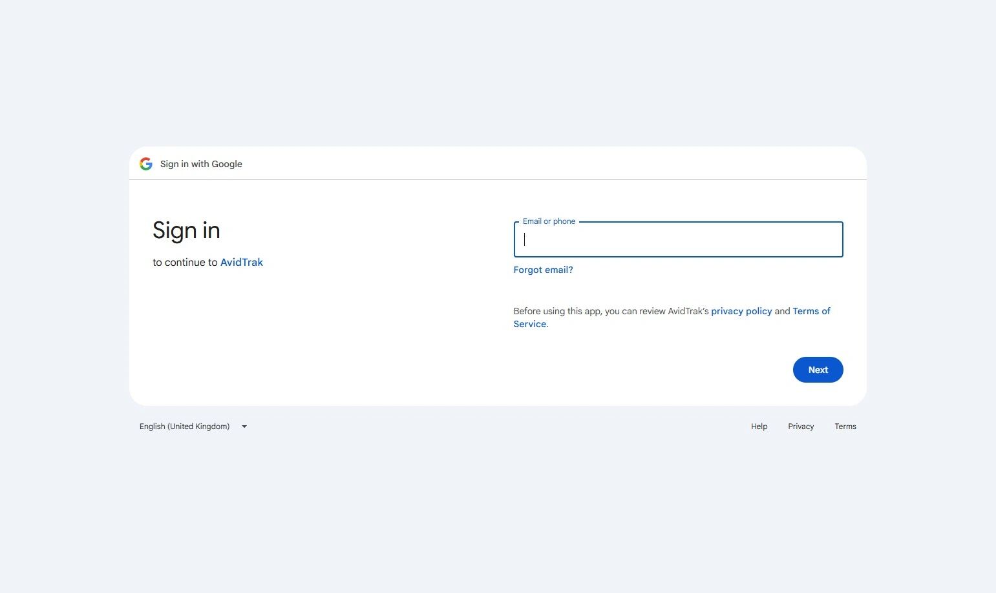Open the Forgot email? link
This screenshot has width=996, height=593.
click(543, 270)
